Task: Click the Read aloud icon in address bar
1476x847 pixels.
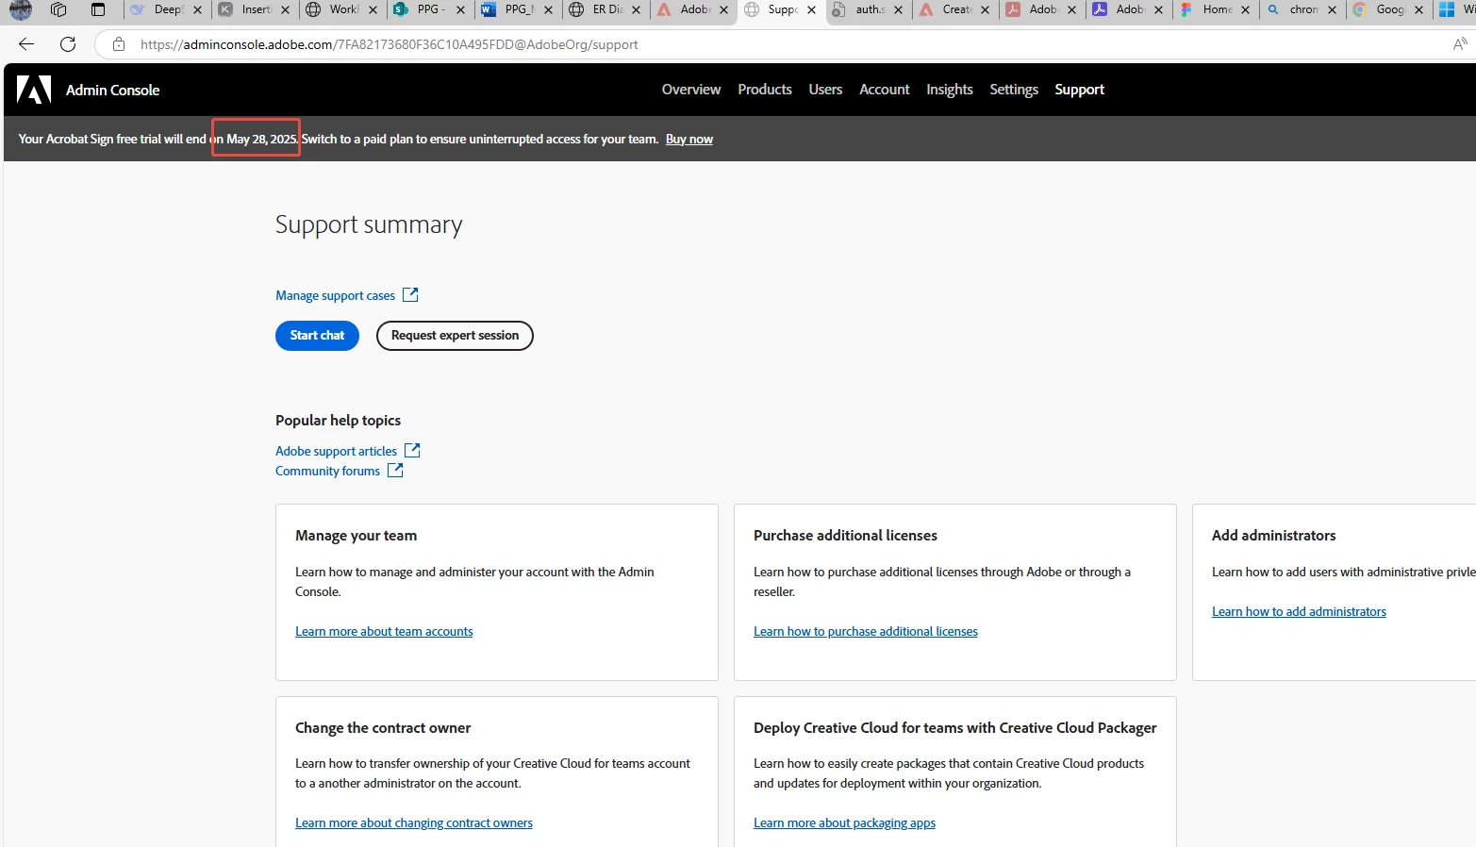Action: (x=1460, y=44)
